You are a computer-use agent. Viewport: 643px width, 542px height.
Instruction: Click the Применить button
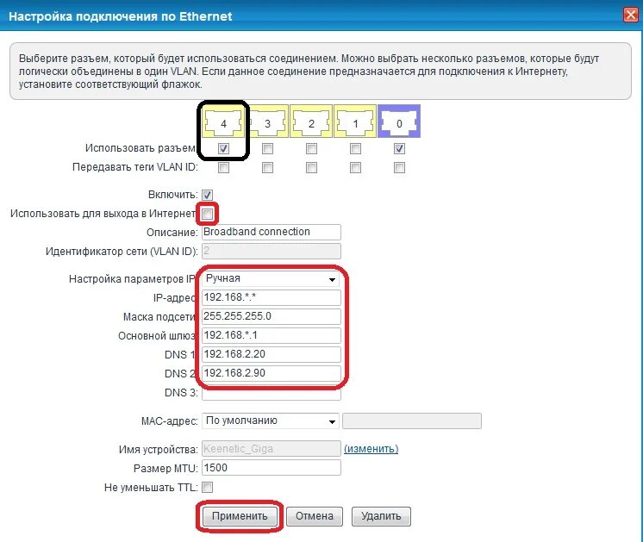click(240, 516)
